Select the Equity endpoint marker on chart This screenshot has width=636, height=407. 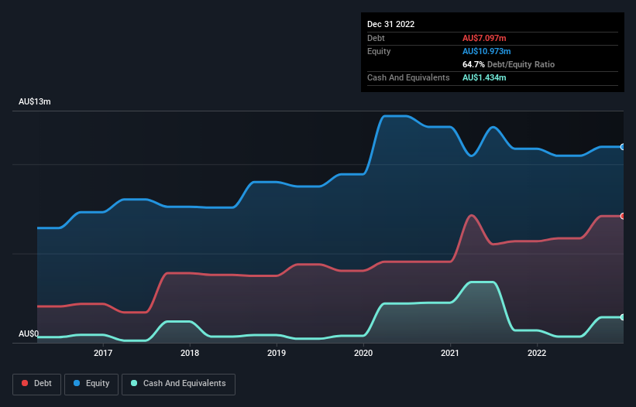[623, 147]
